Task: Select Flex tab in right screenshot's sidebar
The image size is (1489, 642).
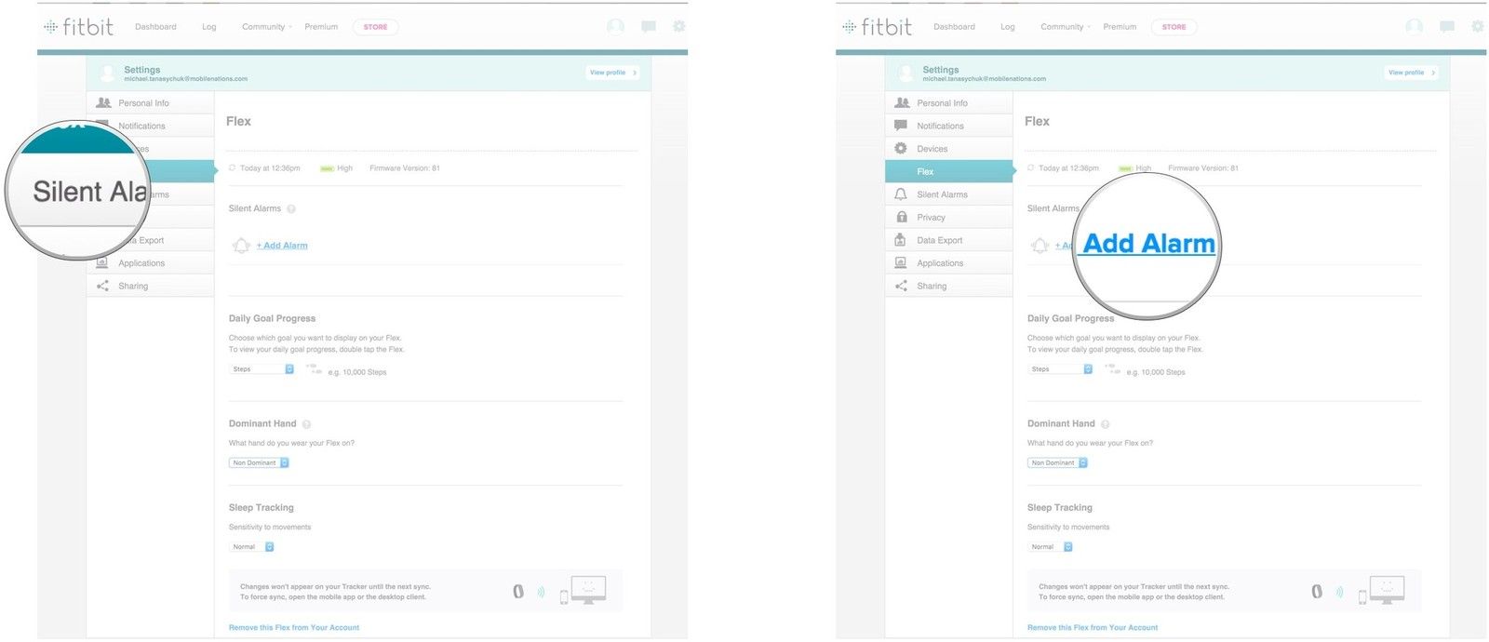Action: [x=947, y=171]
